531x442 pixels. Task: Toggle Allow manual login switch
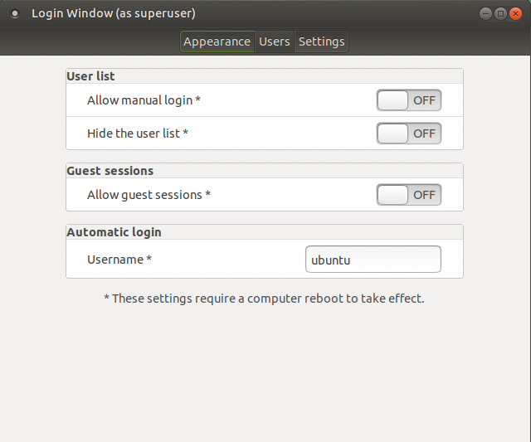(x=409, y=100)
